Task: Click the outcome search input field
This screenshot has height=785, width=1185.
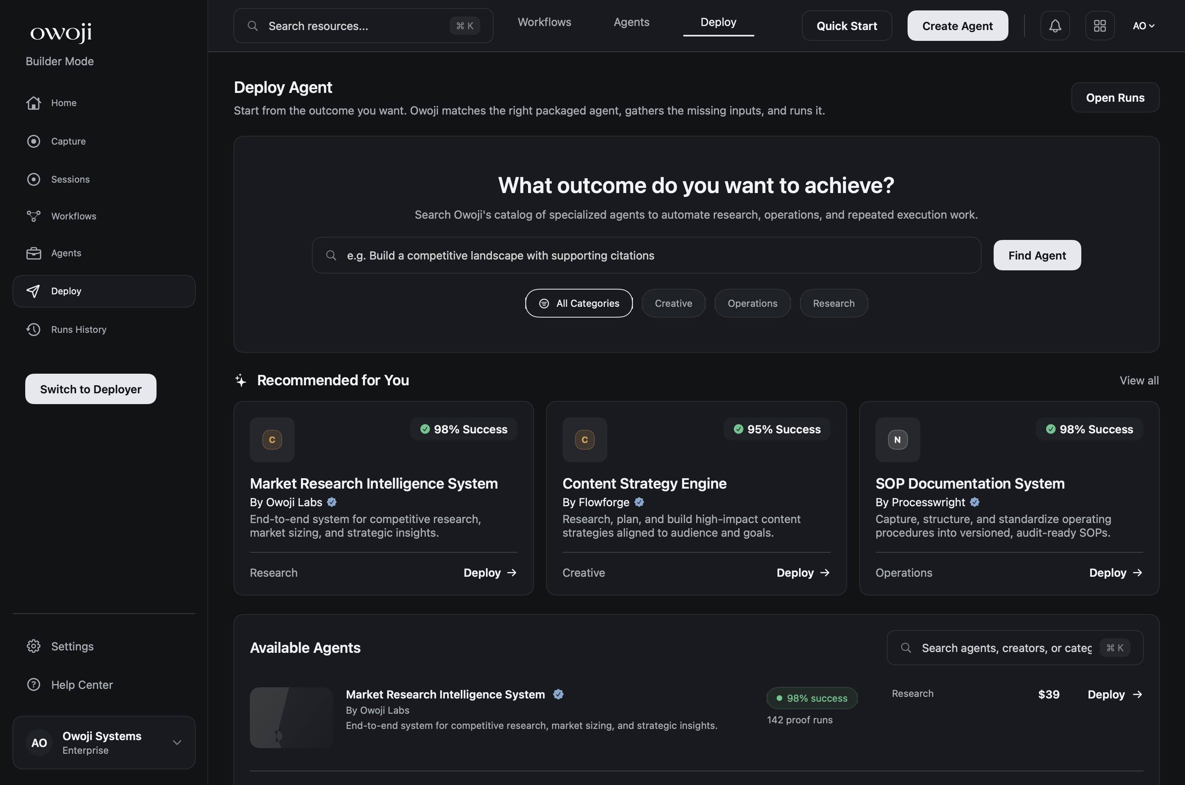Action: pos(645,255)
